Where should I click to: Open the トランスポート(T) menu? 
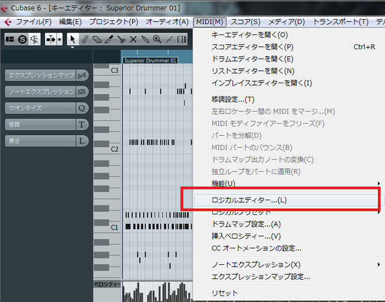pos(341,22)
